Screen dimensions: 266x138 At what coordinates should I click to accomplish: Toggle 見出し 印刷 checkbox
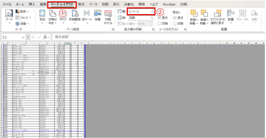[175, 23]
